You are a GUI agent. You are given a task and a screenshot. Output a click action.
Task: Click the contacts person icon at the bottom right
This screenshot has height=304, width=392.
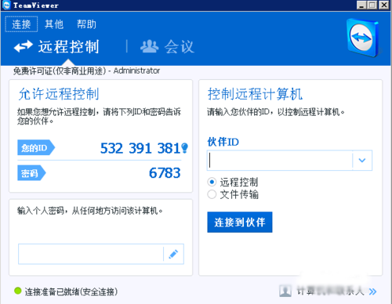click(x=285, y=291)
